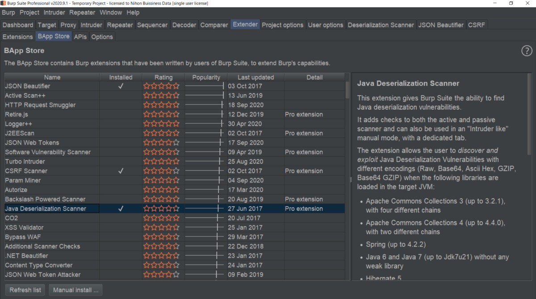The height and width of the screenshot is (299, 536).
Task: Switch to the Proxy tab
Action: tap(68, 25)
